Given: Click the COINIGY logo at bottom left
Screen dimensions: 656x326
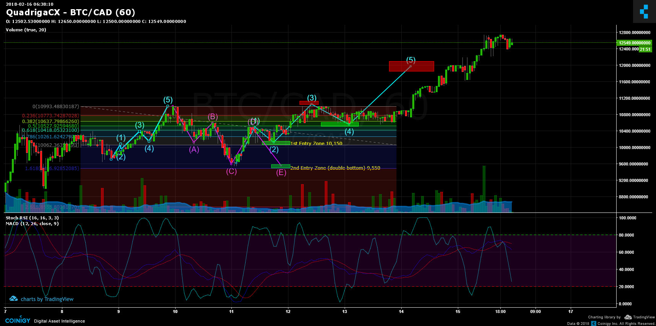Looking at the screenshot, I should tap(18, 321).
